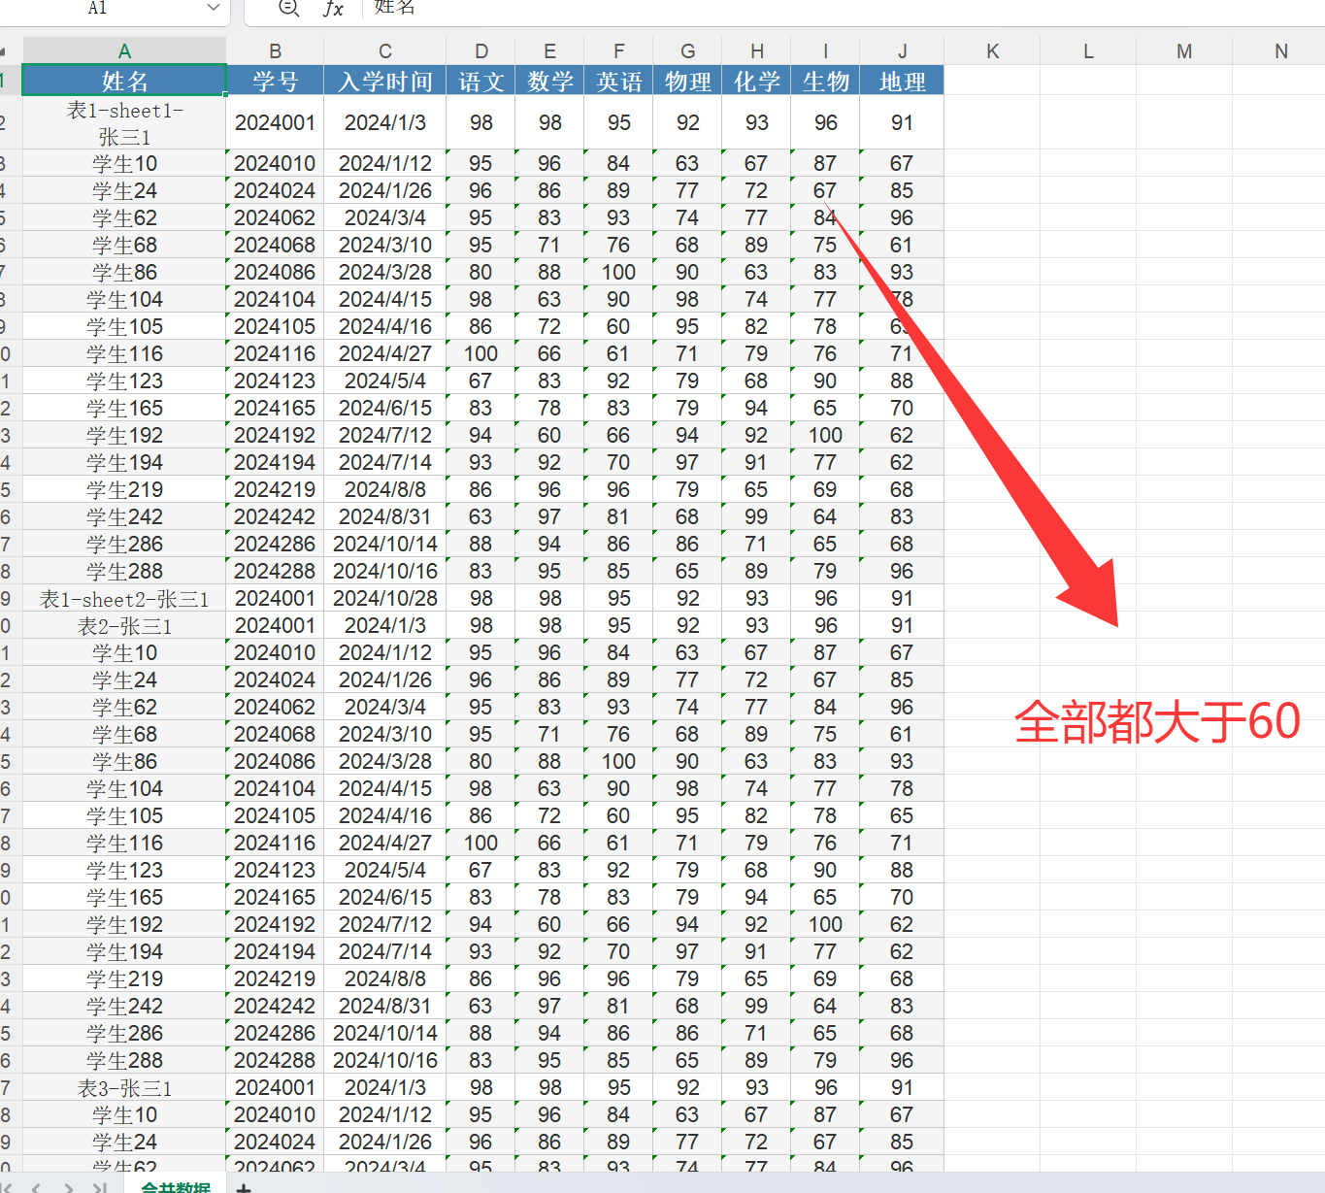Select the cell 表1-sheet2-张三1
The image size is (1325, 1193).
124,599
